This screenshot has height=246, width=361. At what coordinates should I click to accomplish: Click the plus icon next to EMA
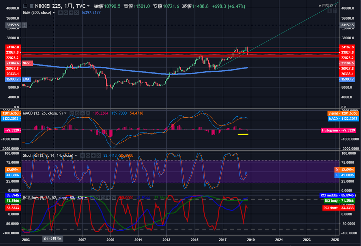point(71,13)
